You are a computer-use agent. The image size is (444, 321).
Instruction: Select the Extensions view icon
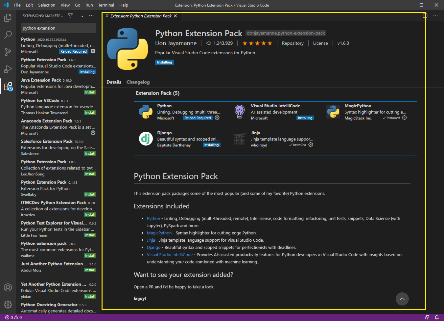[8, 87]
